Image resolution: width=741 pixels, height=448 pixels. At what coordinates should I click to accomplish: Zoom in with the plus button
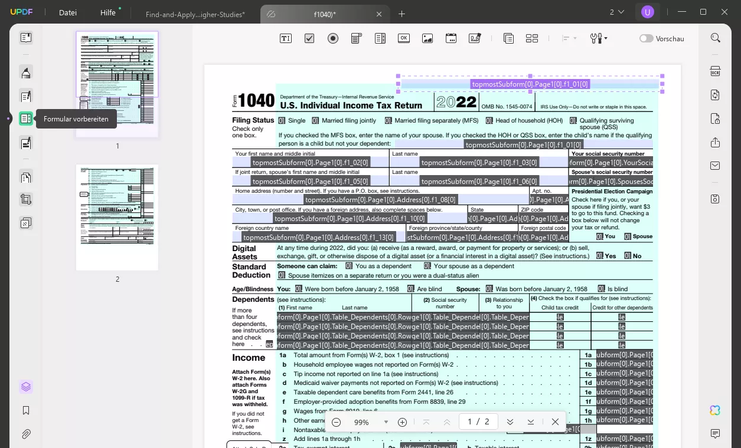coord(402,422)
